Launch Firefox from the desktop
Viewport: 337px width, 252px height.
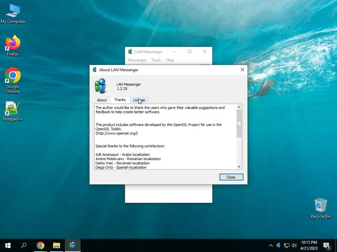(13, 46)
